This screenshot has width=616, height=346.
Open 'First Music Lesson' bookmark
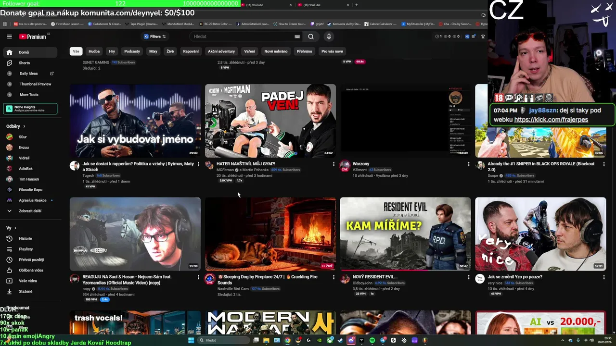coord(66,24)
